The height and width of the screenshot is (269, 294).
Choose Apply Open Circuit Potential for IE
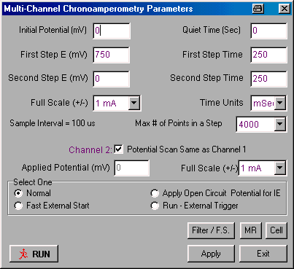click(x=155, y=193)
